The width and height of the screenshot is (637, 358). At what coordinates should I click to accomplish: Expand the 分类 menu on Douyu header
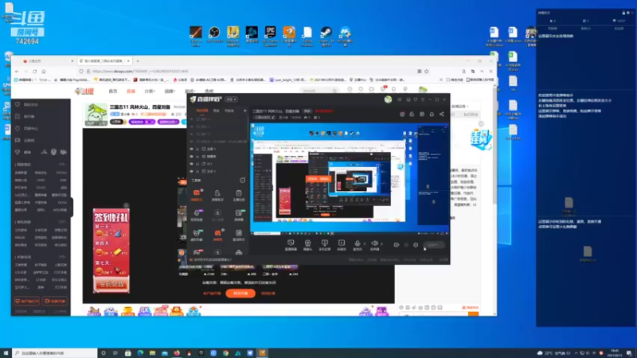pyautogui.click(x=150, y=91)
